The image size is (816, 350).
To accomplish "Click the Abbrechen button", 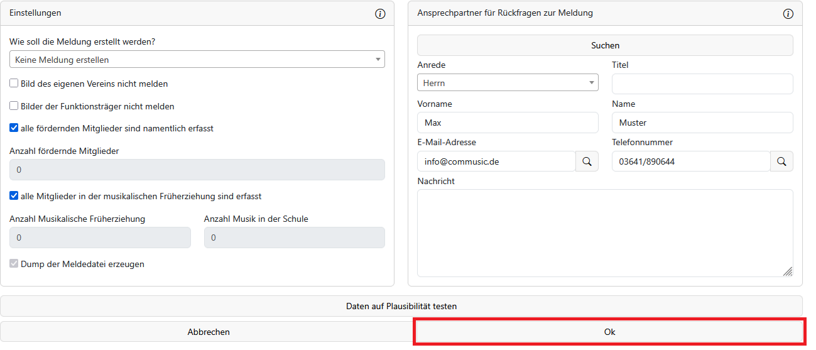I will [x=208, y=332].
